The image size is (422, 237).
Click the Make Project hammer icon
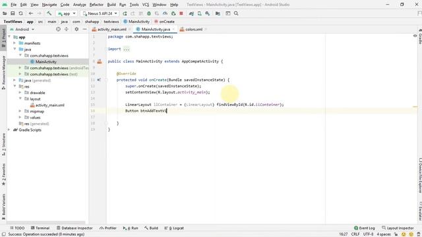(x=49, y=13)
